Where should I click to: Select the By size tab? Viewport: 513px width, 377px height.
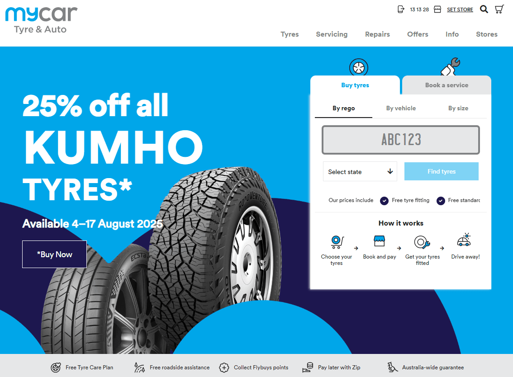click(458, 108)
